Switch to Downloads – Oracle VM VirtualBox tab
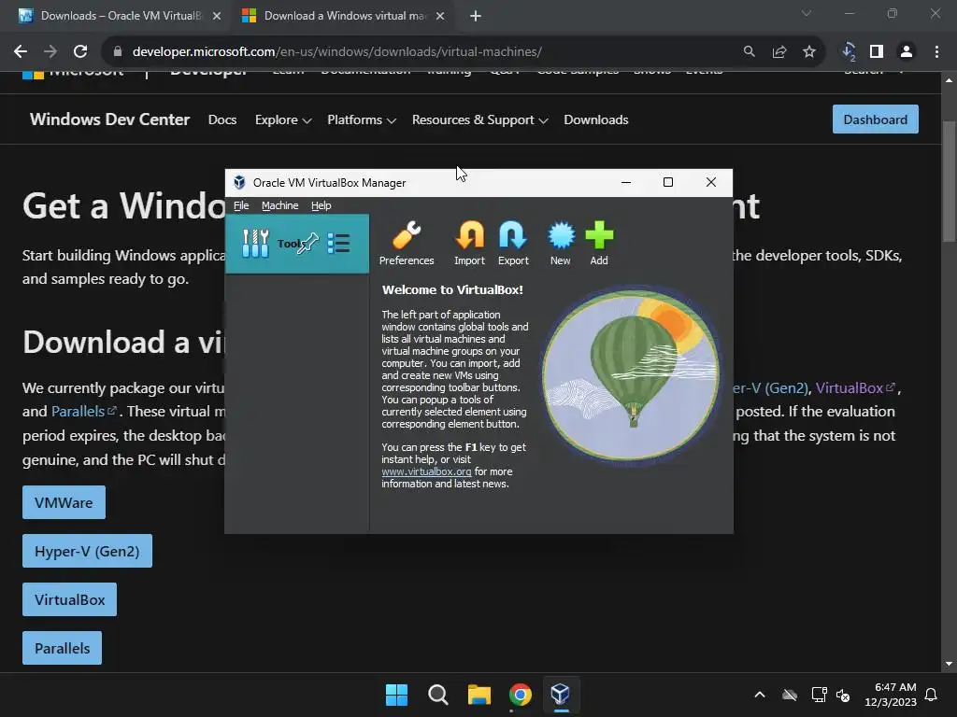The image size is (957, 717). point(121,16)
